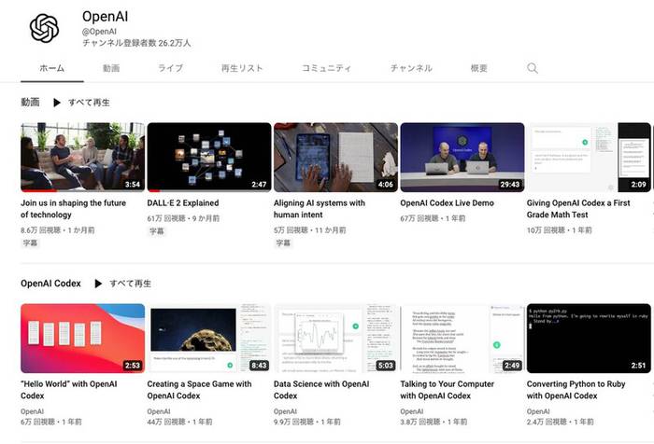Open thumbnail of Join us in shaping video
Viewport: 654px width, 444px height.
click(82, 157)
